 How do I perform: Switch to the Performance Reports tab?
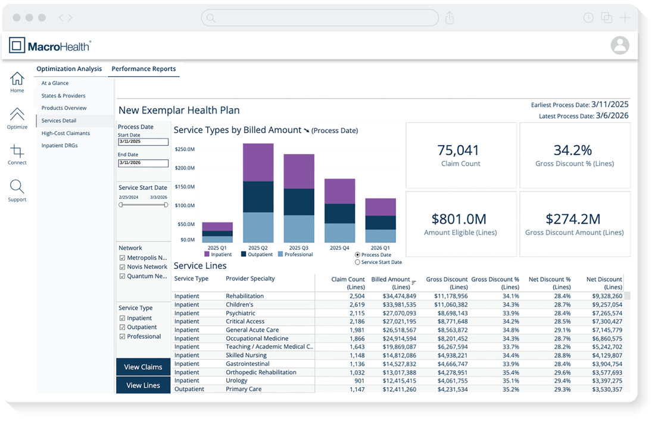144,69
